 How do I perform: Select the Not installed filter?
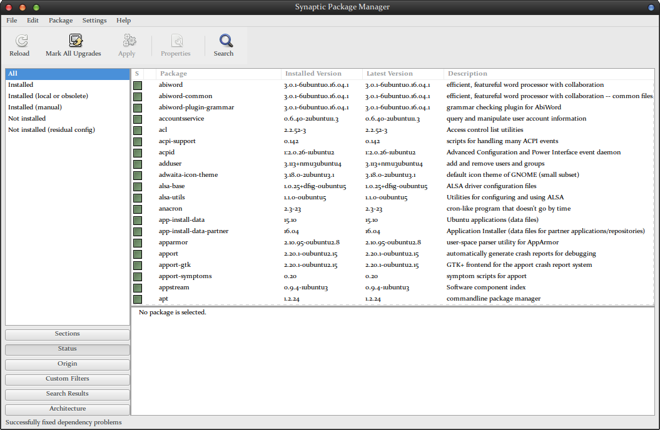(27, 119)
